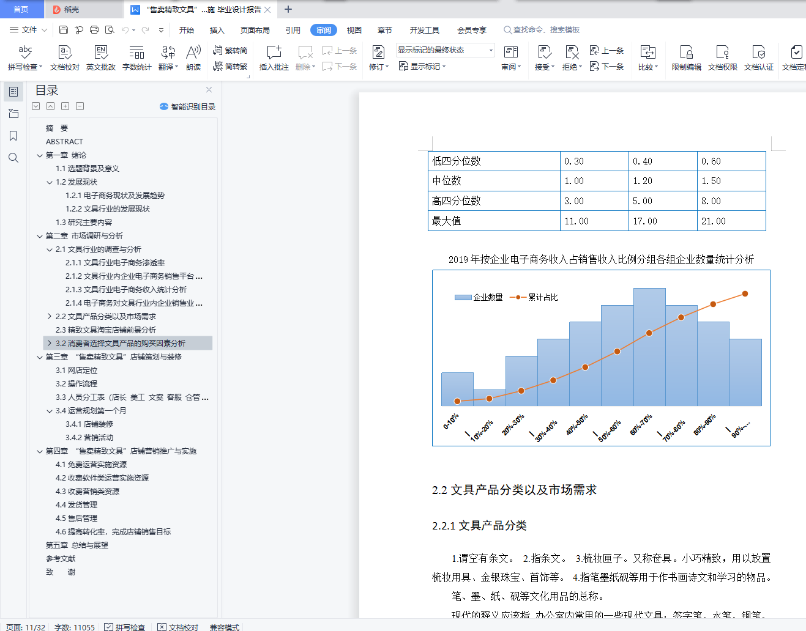Image resolution: width=806 pixels, height=631 pixels.
Task: Click 插入批注 to add a comment
Action: (x=274, y=58)
